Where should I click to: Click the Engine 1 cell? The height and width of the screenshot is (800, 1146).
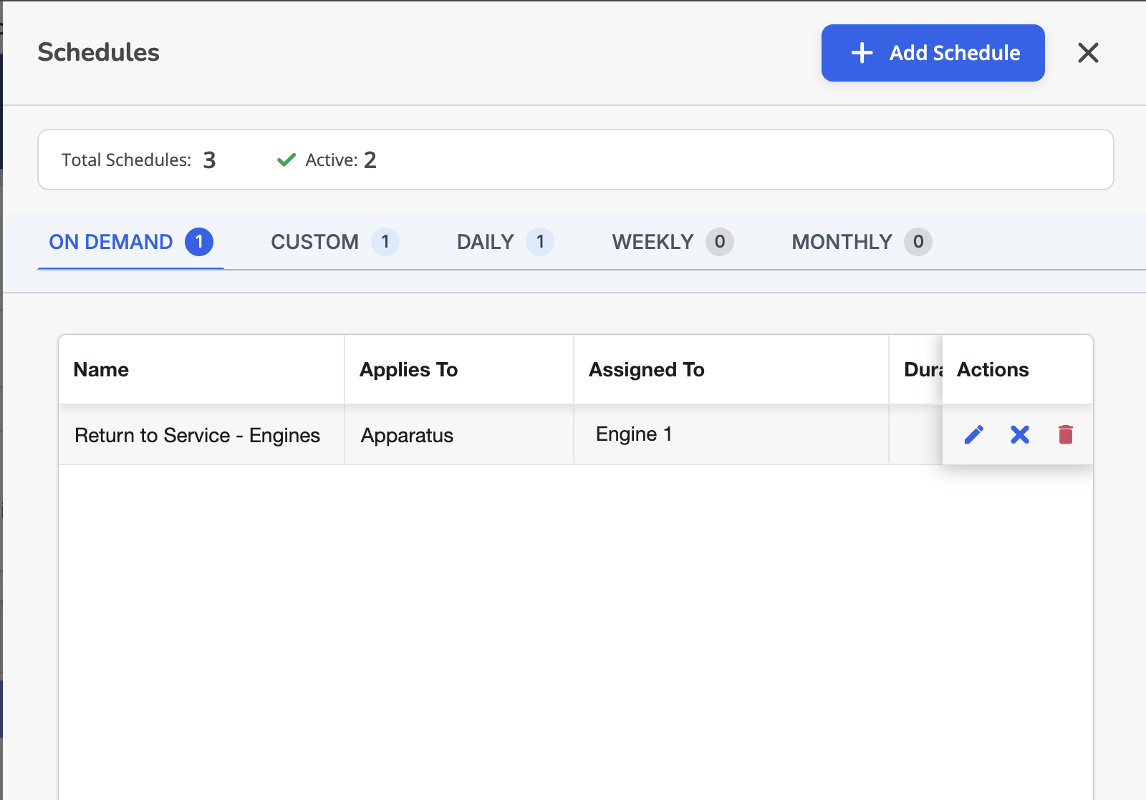(x=731, y=434)
